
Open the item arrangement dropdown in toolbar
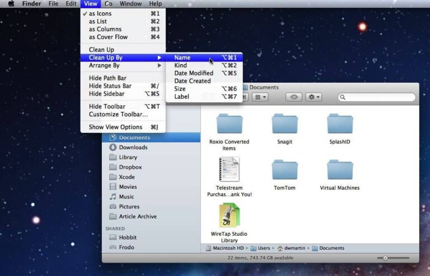260,97
